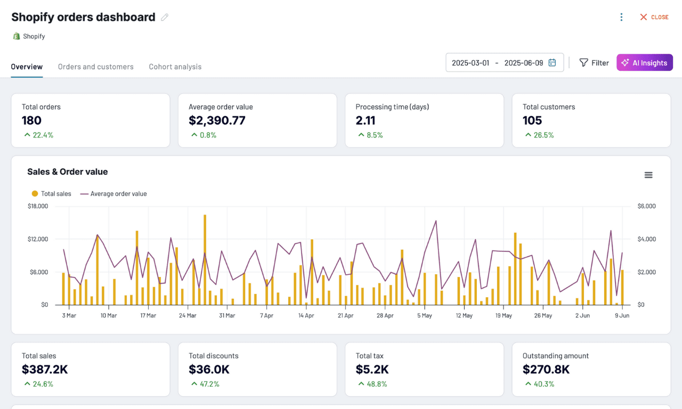Click the Shopify source label
The height and width of the screenshot is (409, 682).
pyautogui.click(x=34, y=36)
